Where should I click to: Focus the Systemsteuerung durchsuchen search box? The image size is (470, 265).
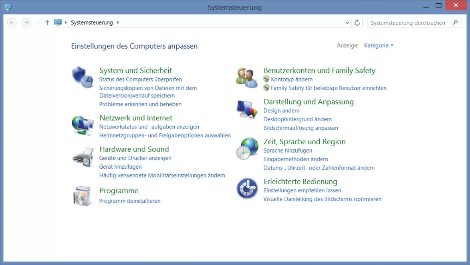[x=414, y=22]
